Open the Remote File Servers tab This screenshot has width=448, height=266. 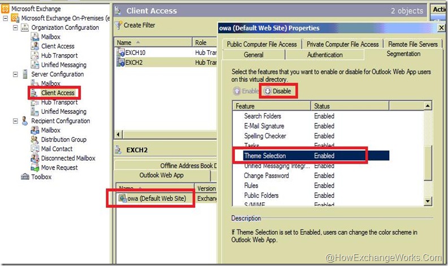412,44
